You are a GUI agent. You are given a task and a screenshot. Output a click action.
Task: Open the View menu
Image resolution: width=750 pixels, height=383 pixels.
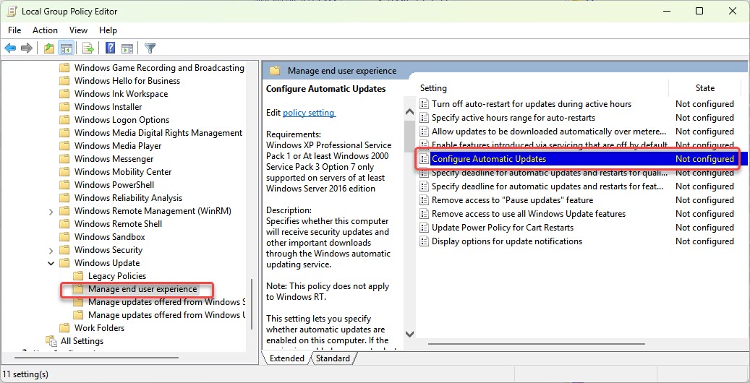(x=78, y=30)
